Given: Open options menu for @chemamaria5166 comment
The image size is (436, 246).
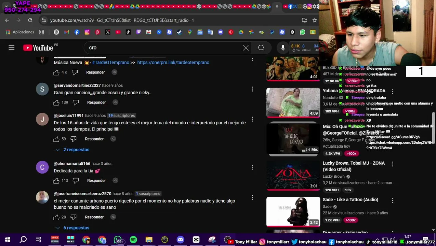Looking at the screenshot, I should click(x=252, y=167).
